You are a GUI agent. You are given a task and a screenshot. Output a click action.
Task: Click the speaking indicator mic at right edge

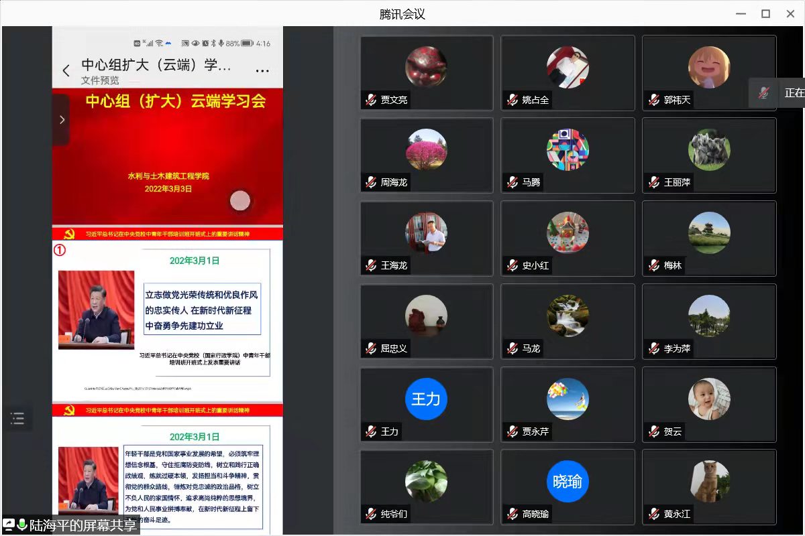click(764, 92)
